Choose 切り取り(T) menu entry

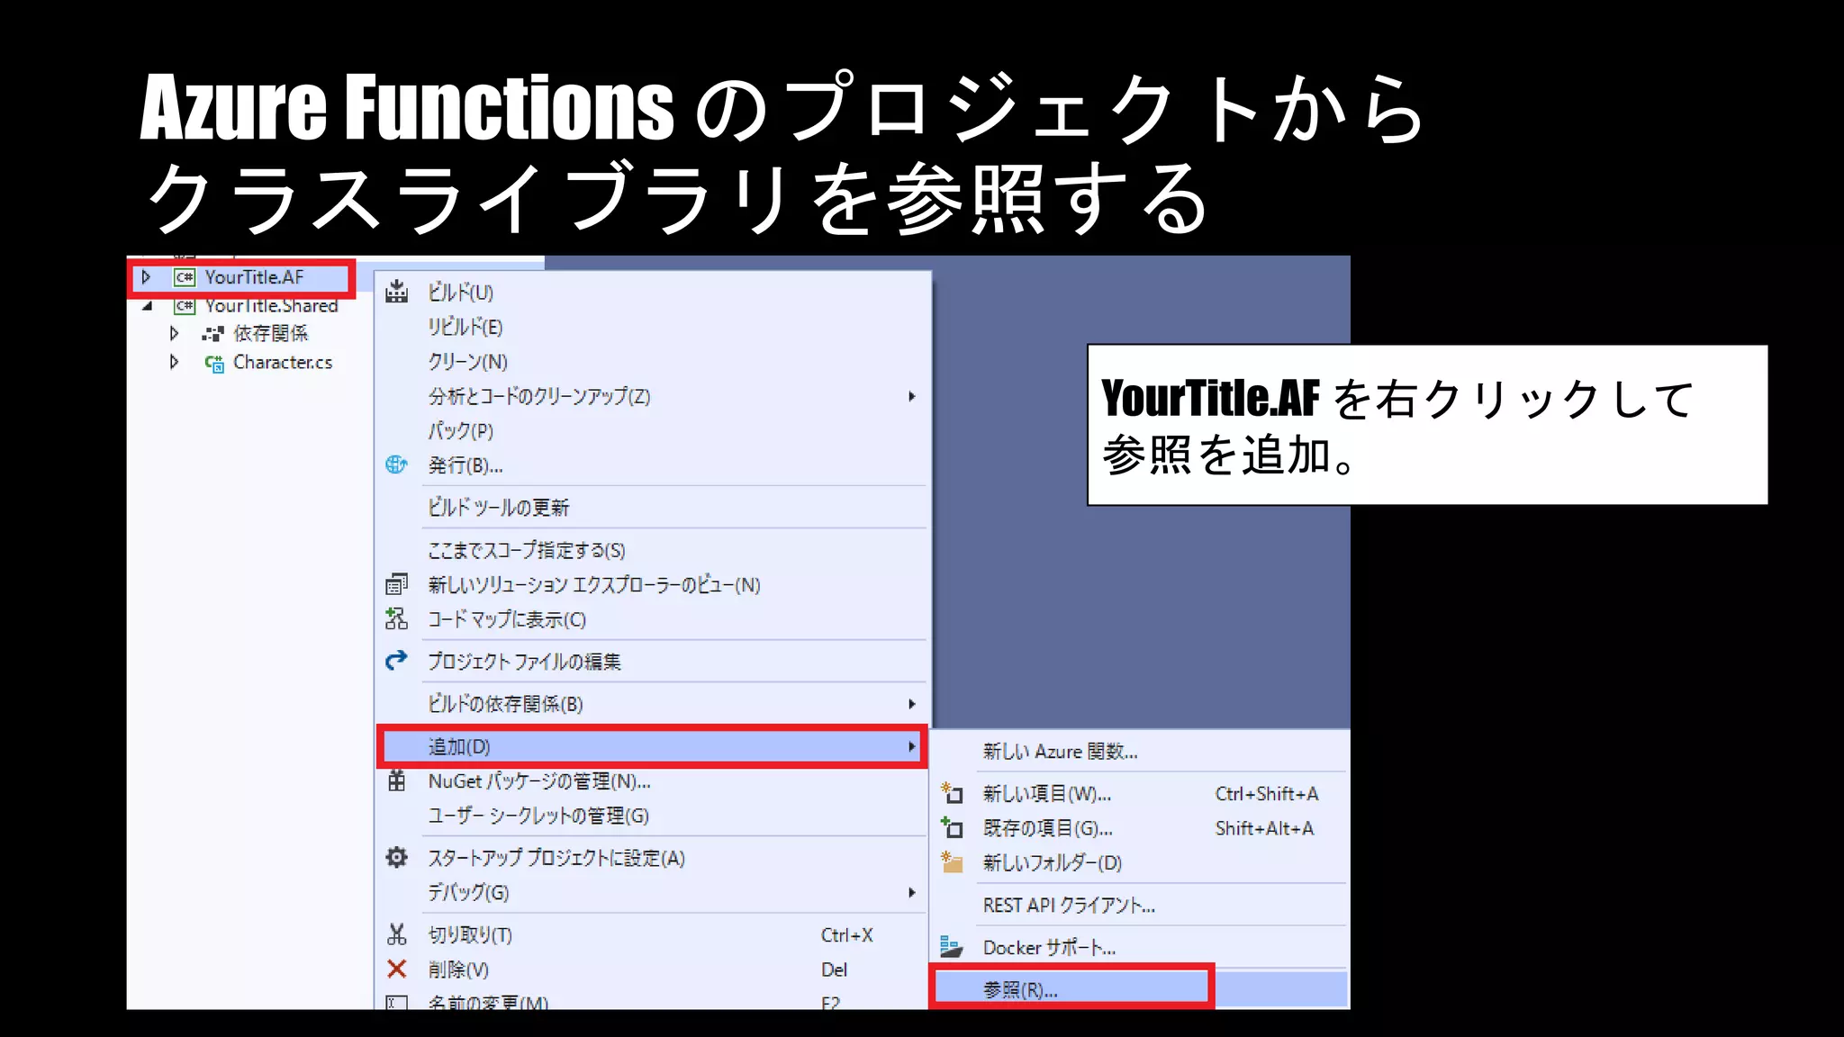click(652, 934)
